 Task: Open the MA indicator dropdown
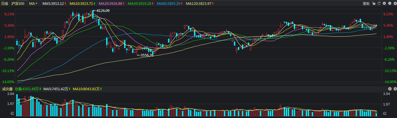pos(33,3)
